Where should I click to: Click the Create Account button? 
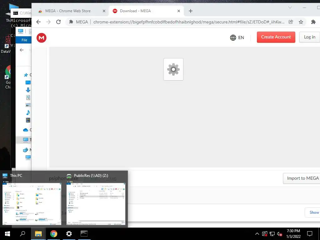pyautogui.click(x=276, y=37)
